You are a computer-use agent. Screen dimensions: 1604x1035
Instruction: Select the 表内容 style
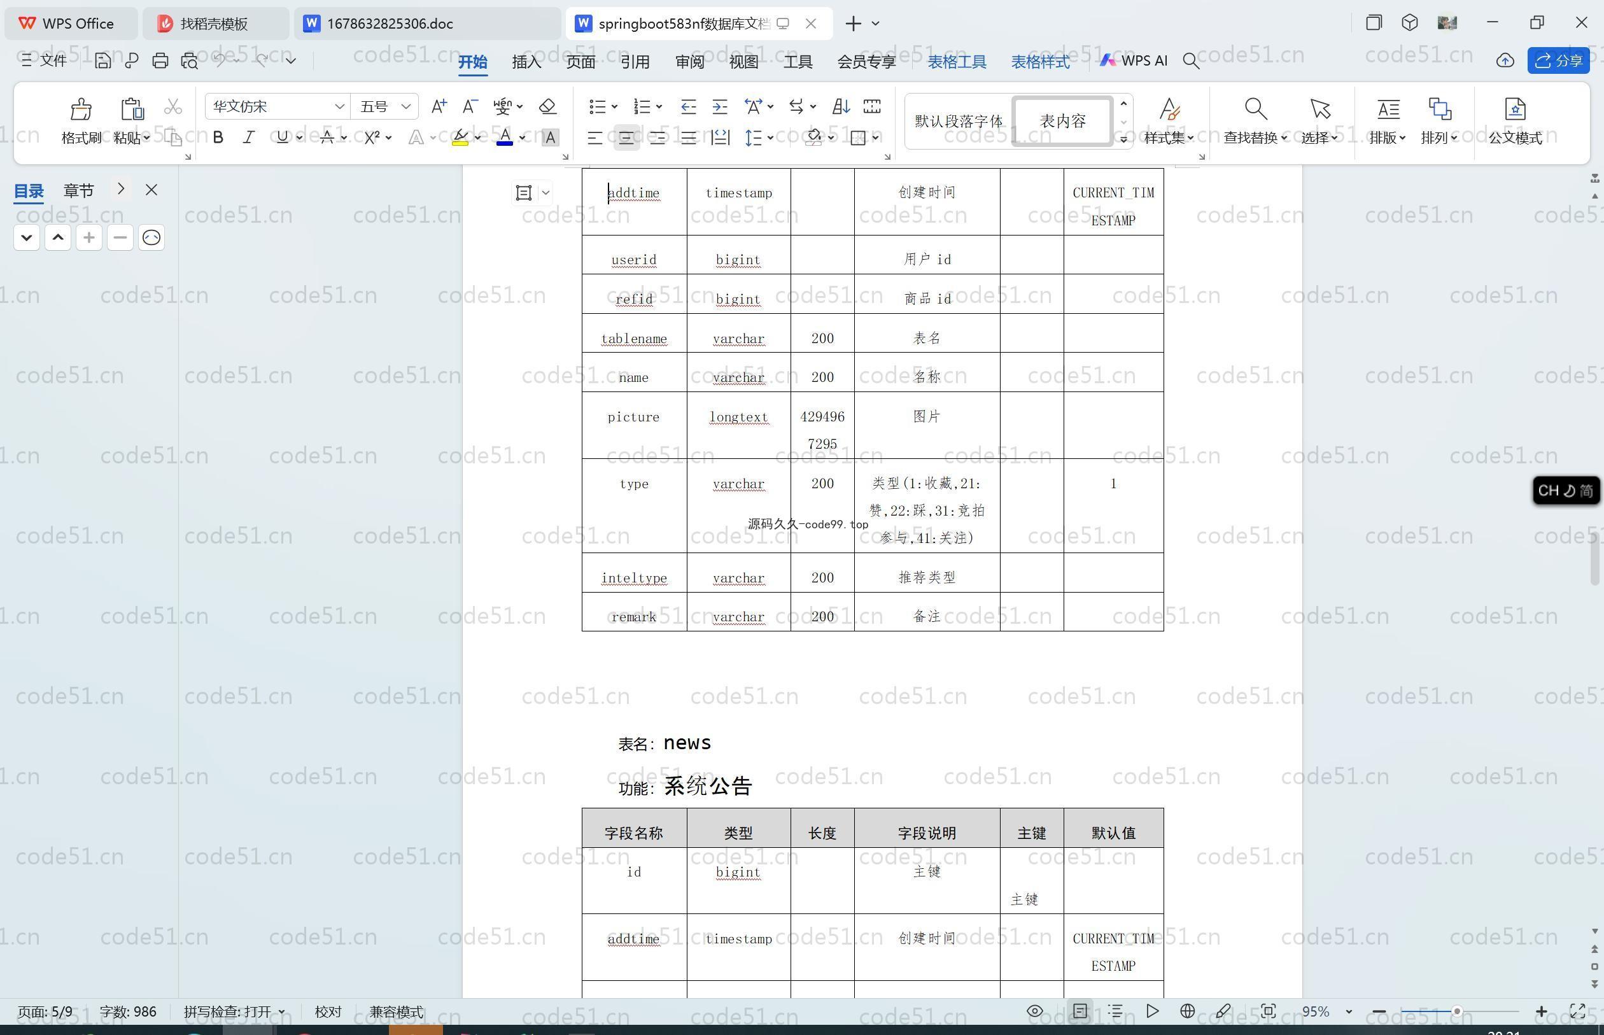(1062, 121)
